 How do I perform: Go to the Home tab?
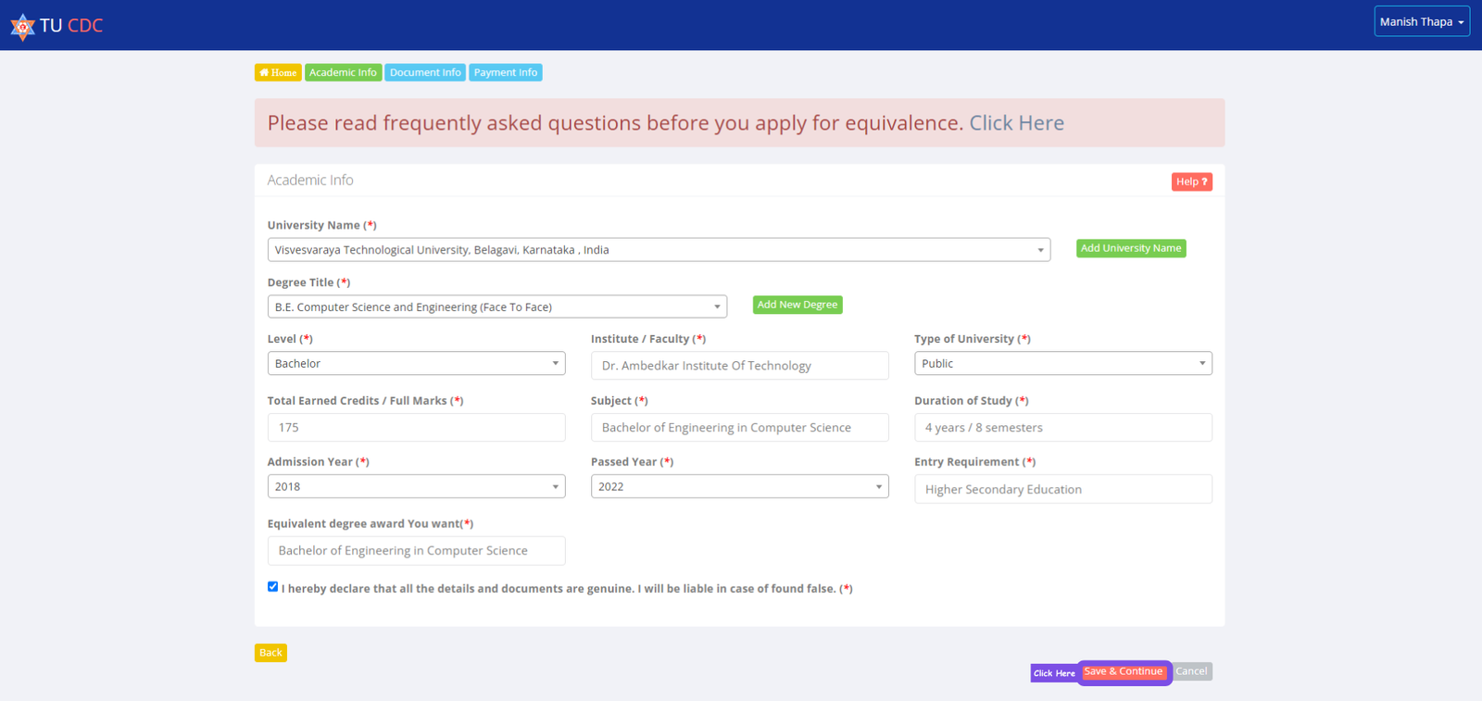[x=278, y=72]
